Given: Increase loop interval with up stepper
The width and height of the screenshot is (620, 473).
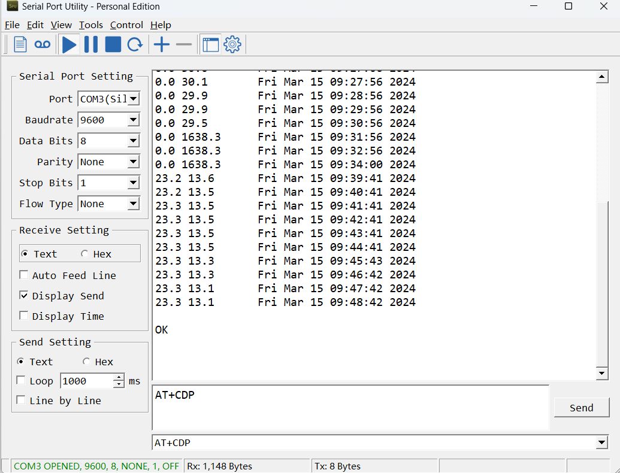Looking at the screenshot, I should 119,377.
